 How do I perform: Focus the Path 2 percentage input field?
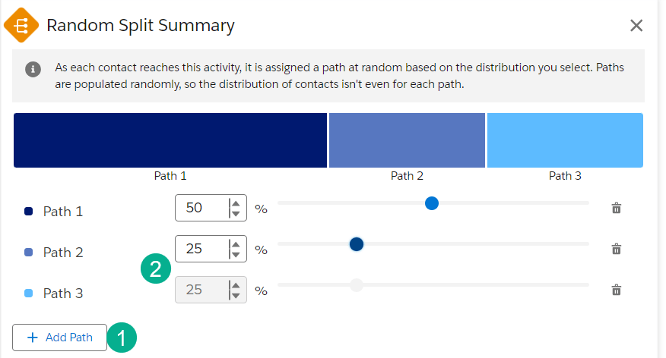(x=201, y=249)
